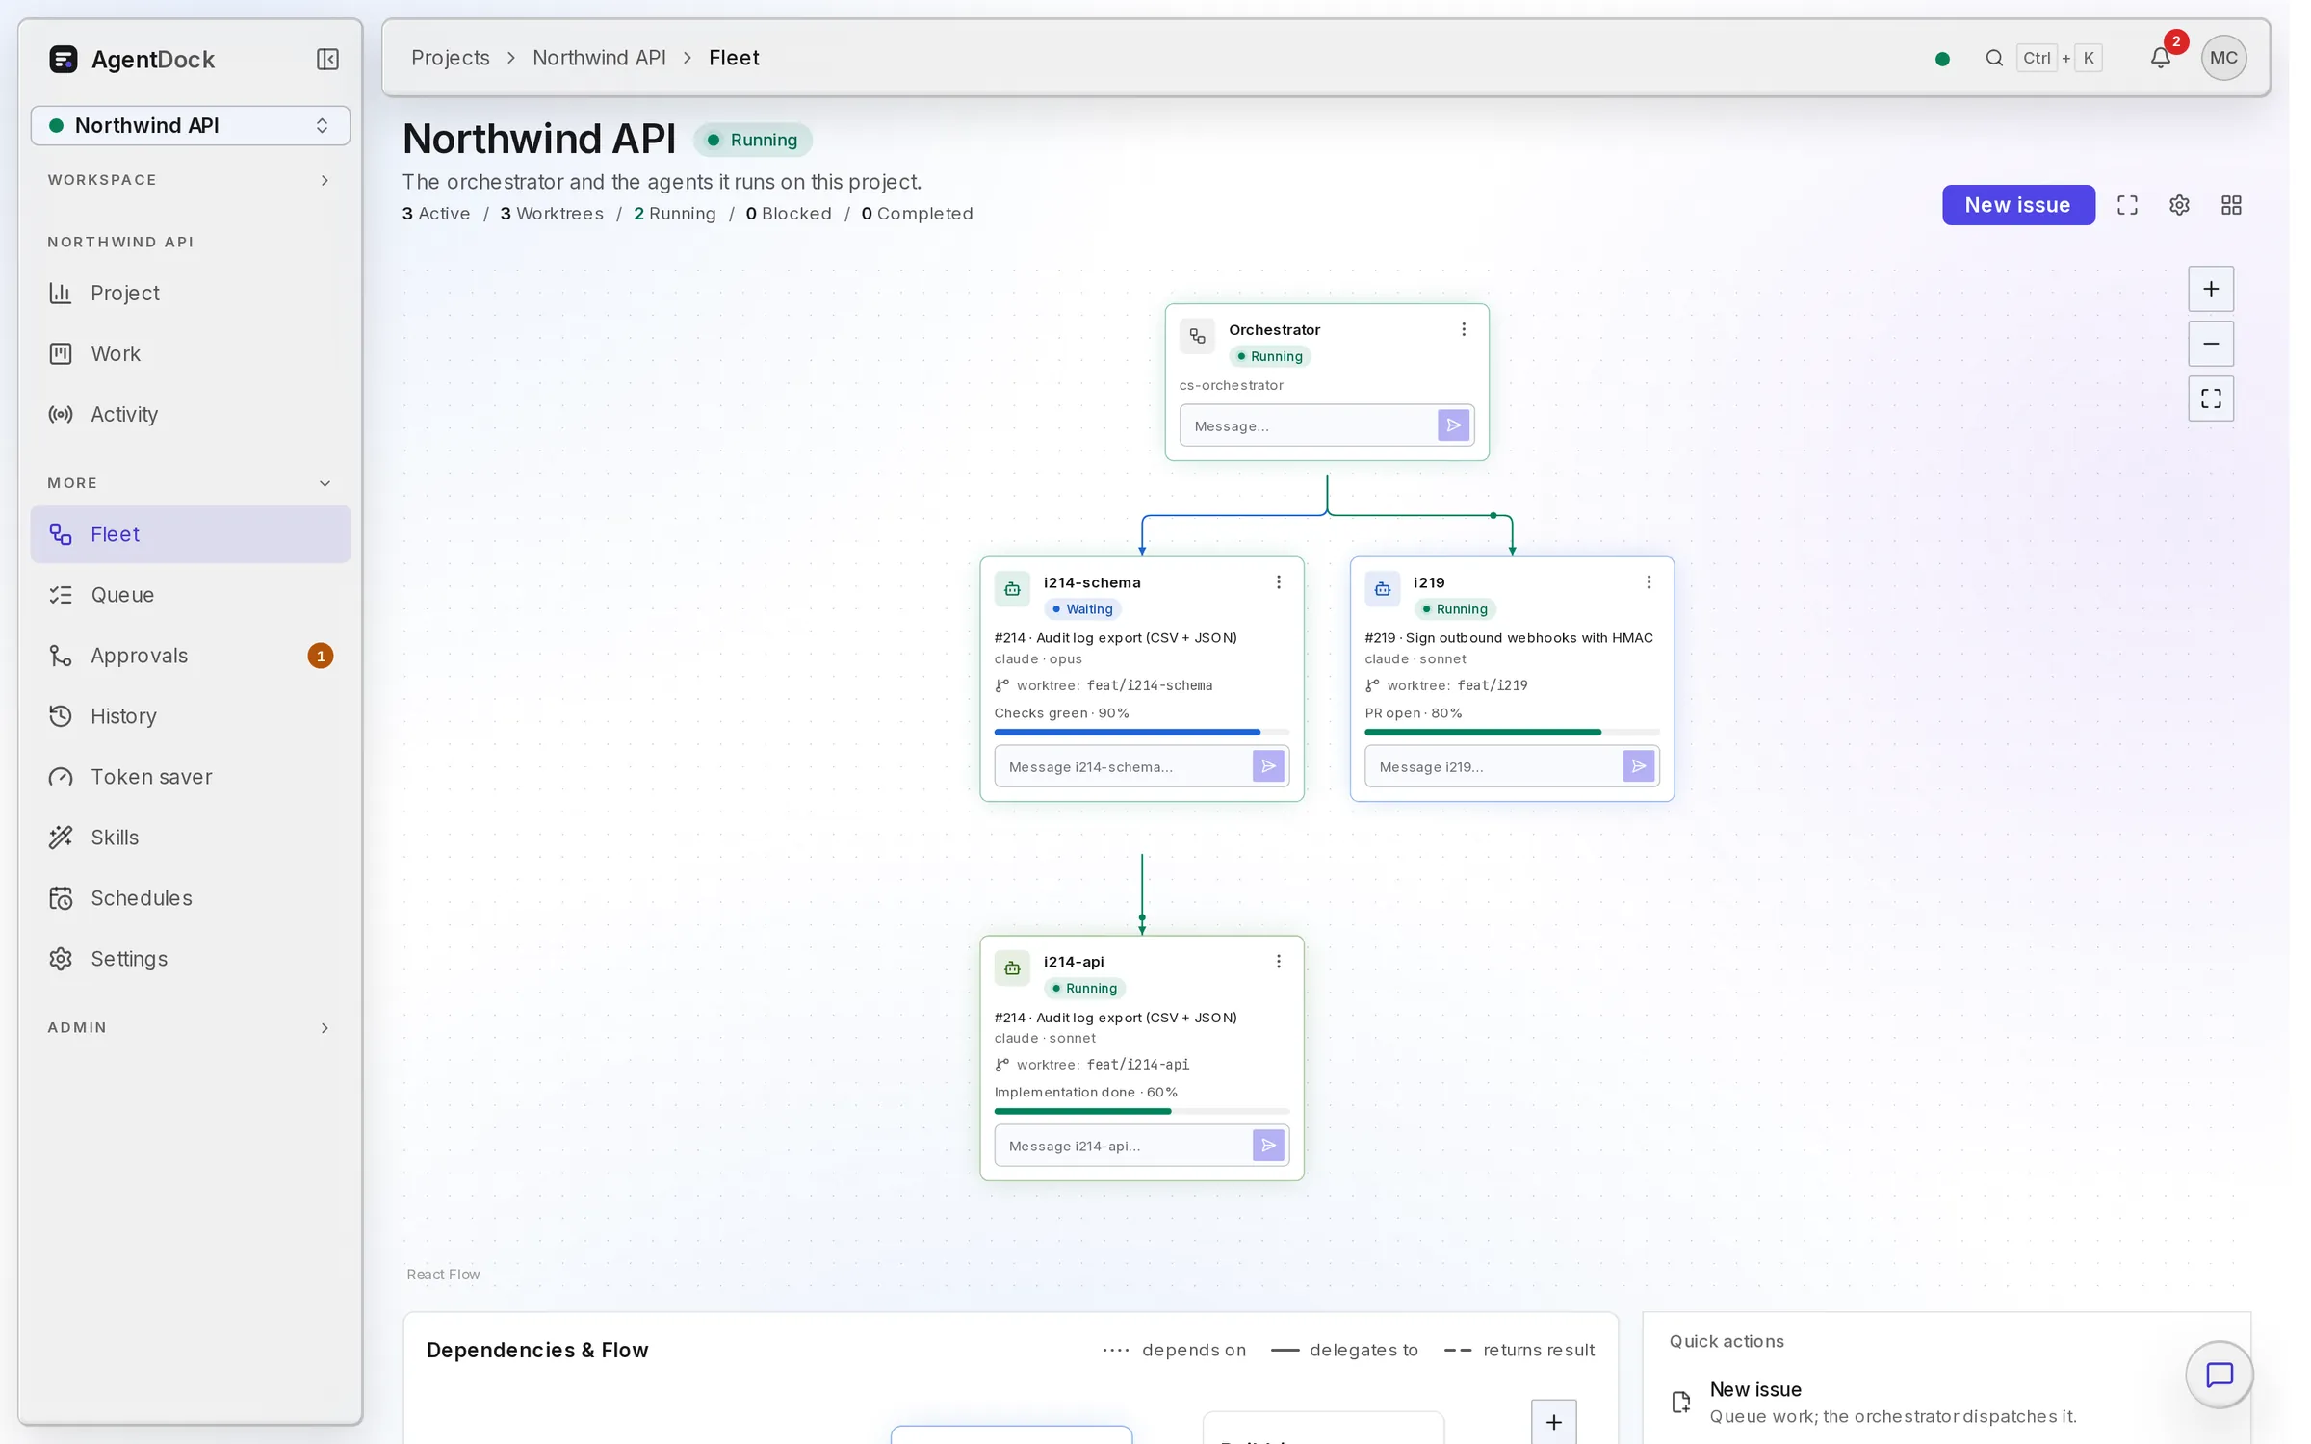
Task: Click Projects breadcrumb link
Action: coord(450,58)
